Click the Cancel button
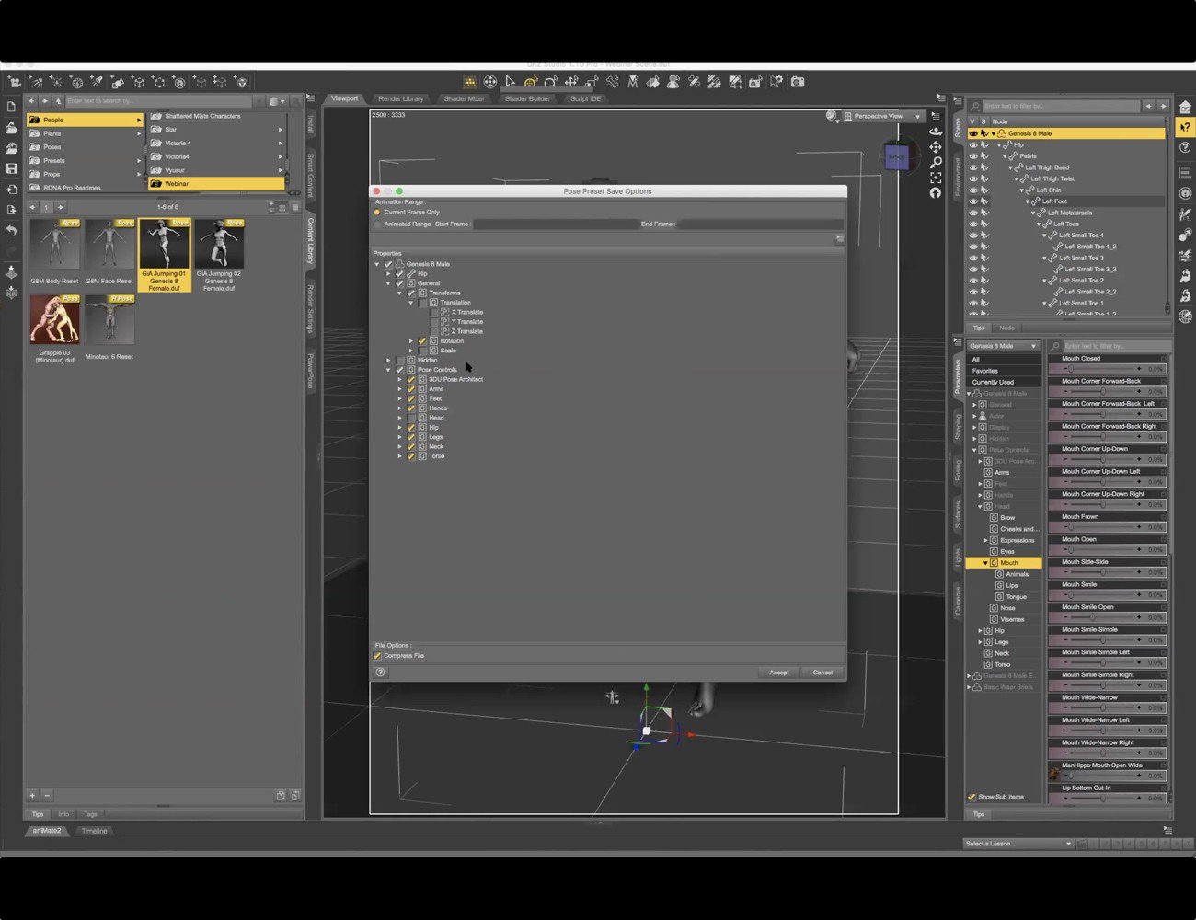The width and height of the screenshot is (1196, 920). pos(822,673)
